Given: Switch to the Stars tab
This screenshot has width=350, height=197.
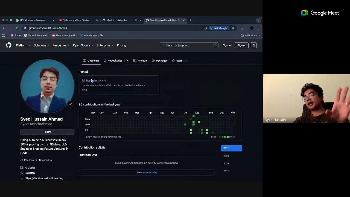Looking at the screenshot, I should tap(179, 60).
